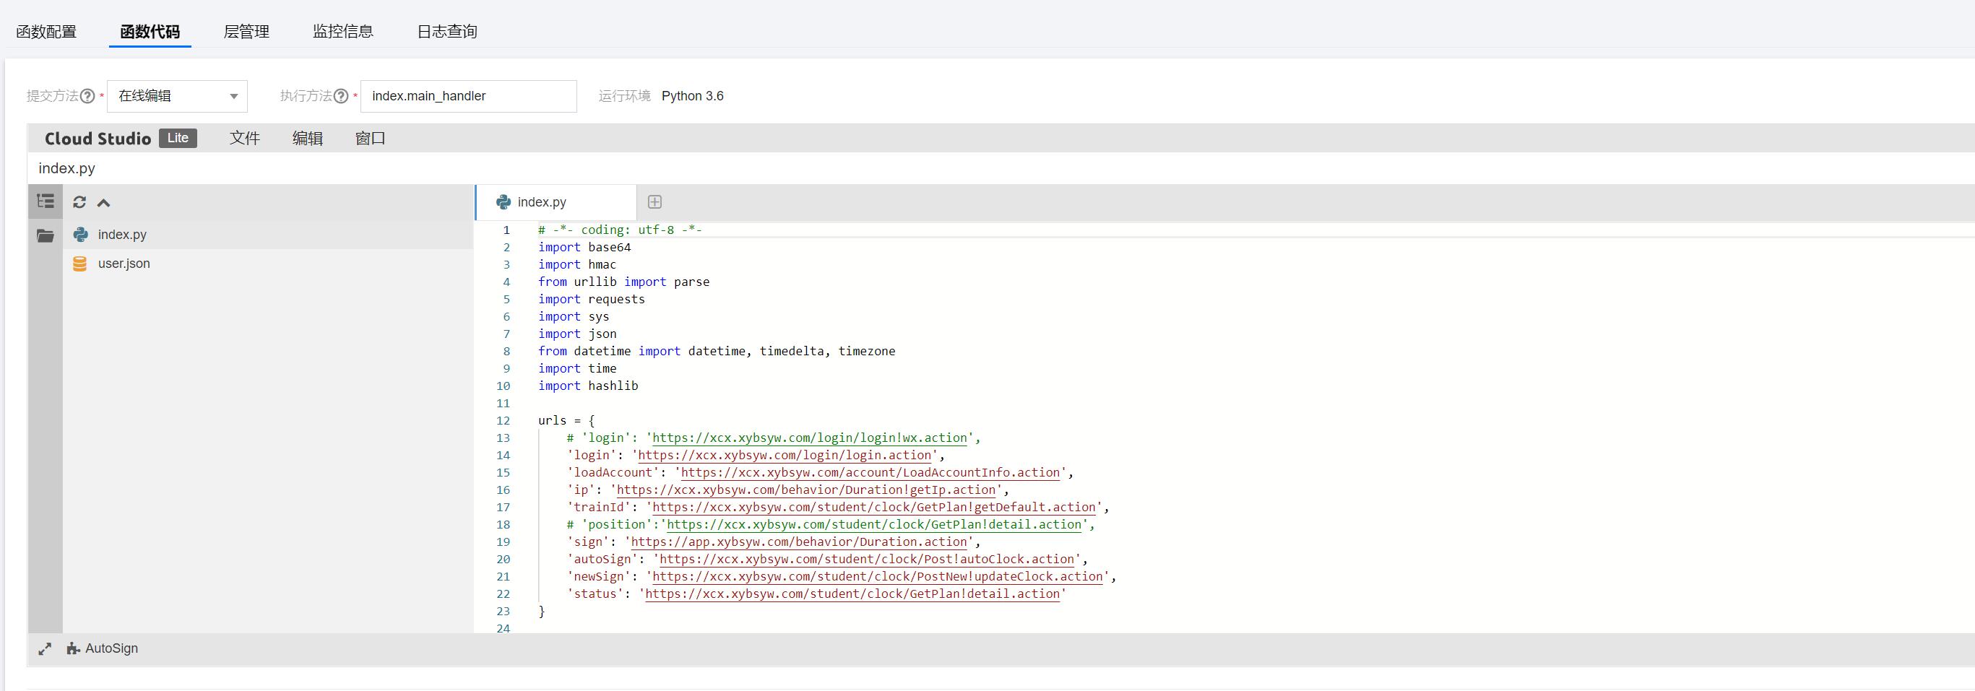This screenshot has height=691, width=1975.
Task: Click line number 1 in the gutter
Action: pyautogui.click(x=506, y=230)
